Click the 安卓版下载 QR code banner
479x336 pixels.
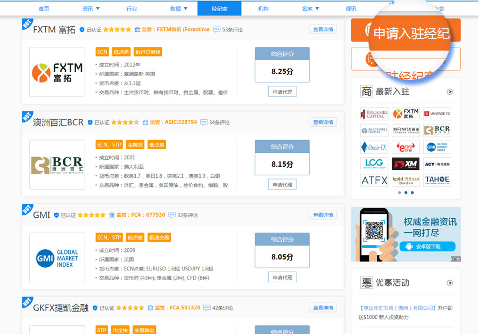(406, 234)
